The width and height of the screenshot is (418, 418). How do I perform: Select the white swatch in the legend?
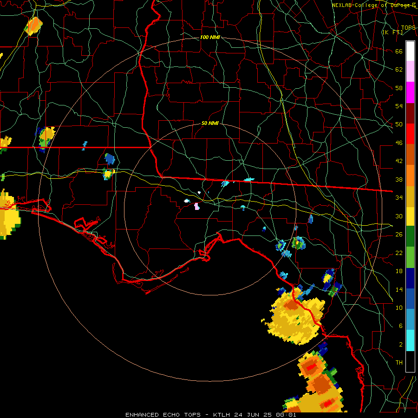coord(410,51)
